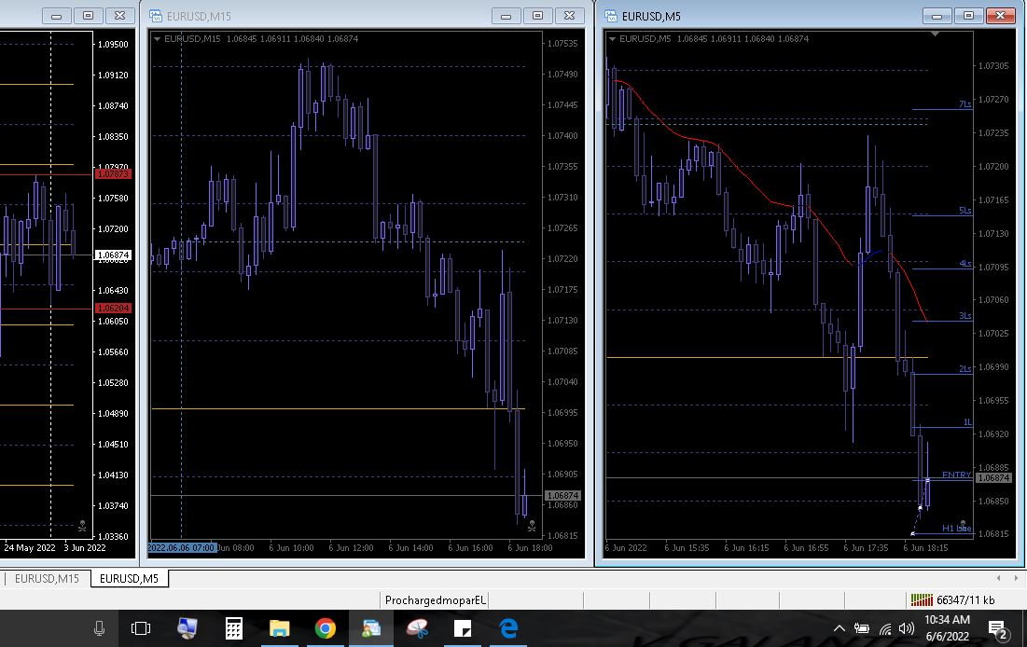Click the 1.06204 red price label
The width and height of the screenshot is (1027, 647).
pyautogui.click(x=113, y=308)
